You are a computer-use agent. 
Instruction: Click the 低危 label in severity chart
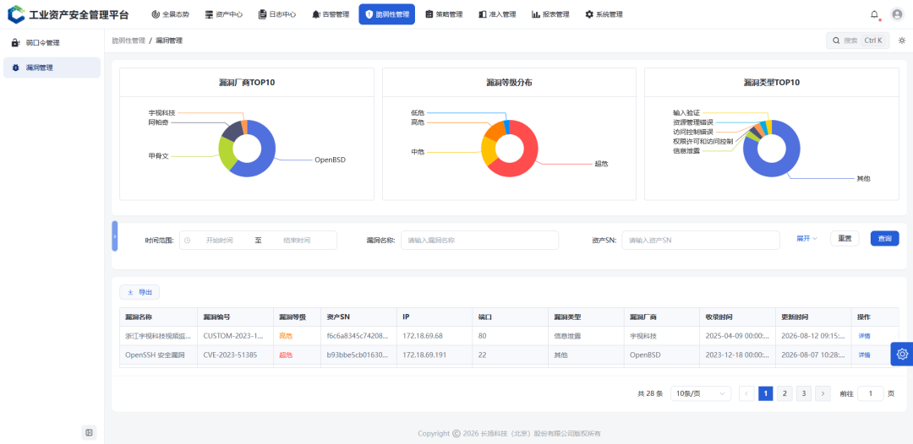[418, 113]
